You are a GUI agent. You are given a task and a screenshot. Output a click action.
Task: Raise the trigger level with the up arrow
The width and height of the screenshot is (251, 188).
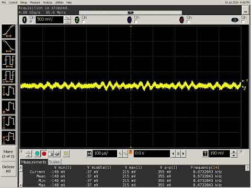234,152
